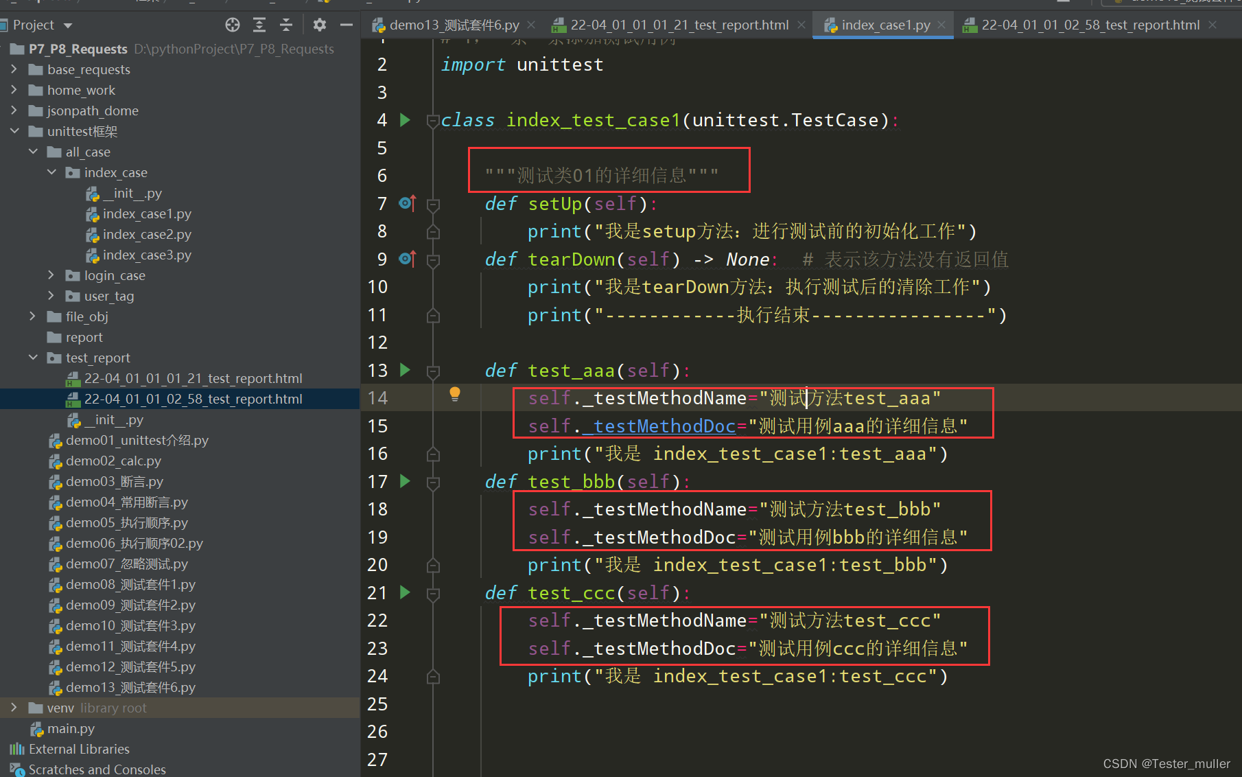The height and width of the screenshot is (777, 1242).
Task: Expand External Libraries node
Action: (x=79, y=750)
